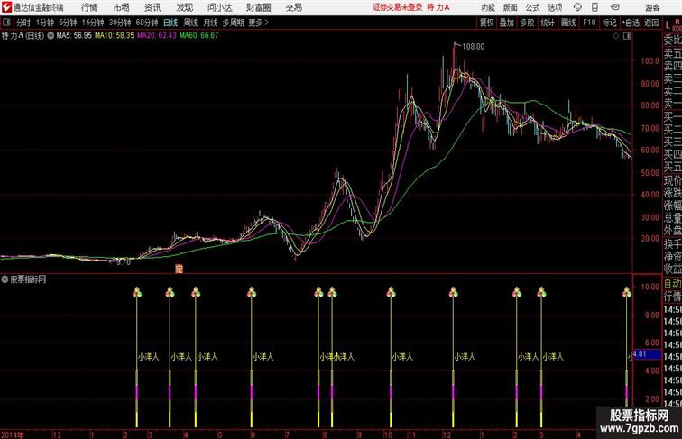Click the 画线 drawing tool button
Screen dimensions: 682x439
[568, 23]
